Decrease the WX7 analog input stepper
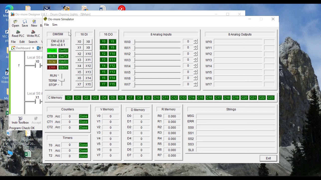The width and height of the screenshot is (321, 180). [x=196, y=85]
